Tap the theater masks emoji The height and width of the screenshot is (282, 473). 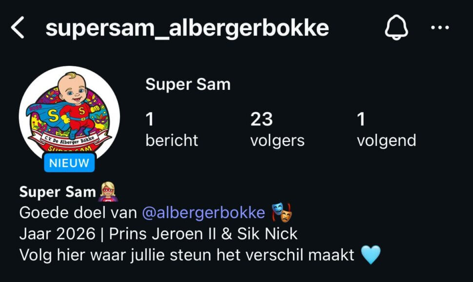point(282,212)
